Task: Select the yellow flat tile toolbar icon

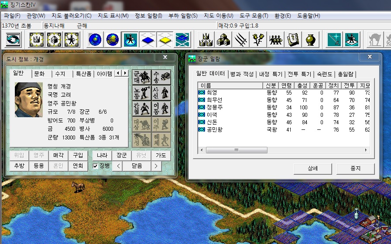Action: (165, 39)
